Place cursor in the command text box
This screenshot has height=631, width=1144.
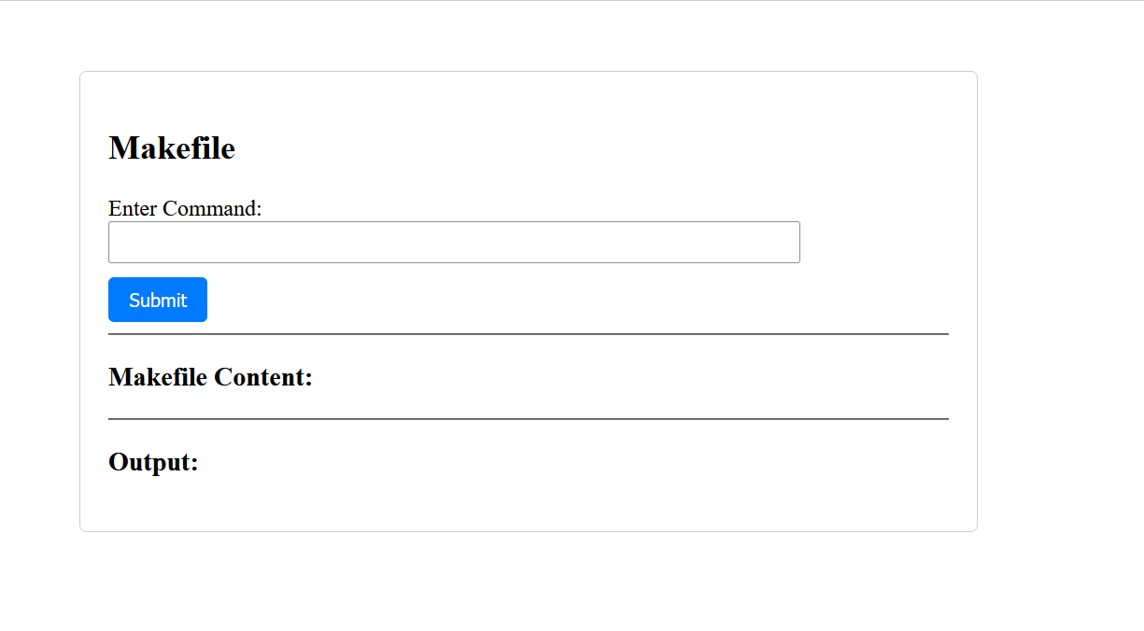tap(374, 243)
